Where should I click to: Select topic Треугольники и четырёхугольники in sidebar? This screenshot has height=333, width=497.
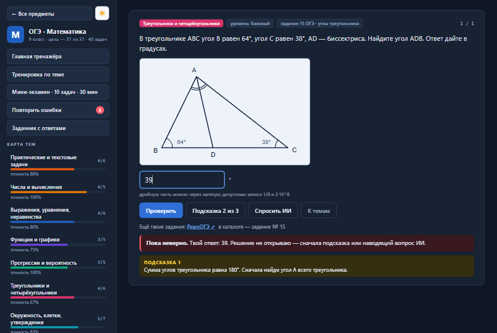click(x=58, y=293)
